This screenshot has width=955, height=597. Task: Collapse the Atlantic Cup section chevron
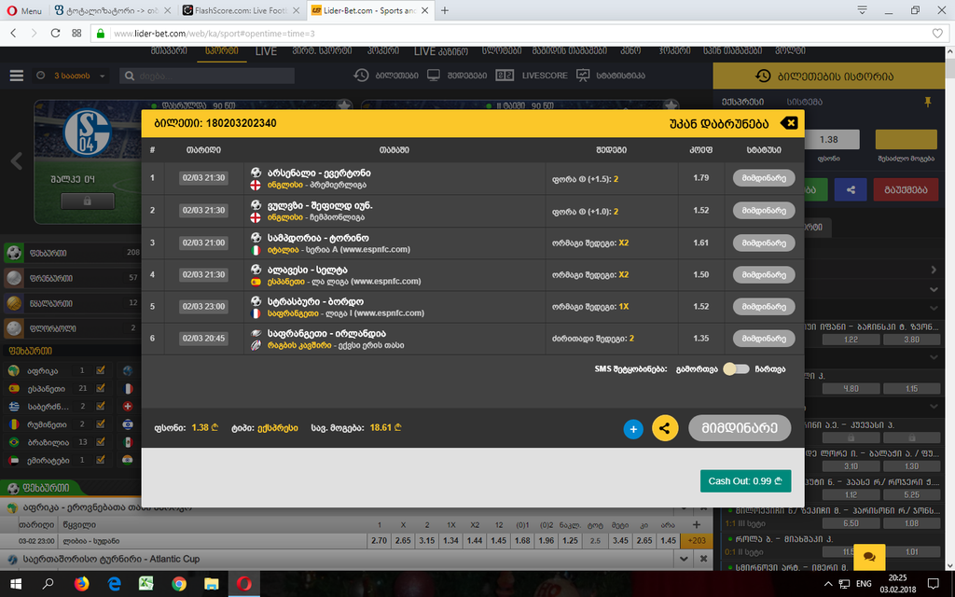[x=684, y=559]
